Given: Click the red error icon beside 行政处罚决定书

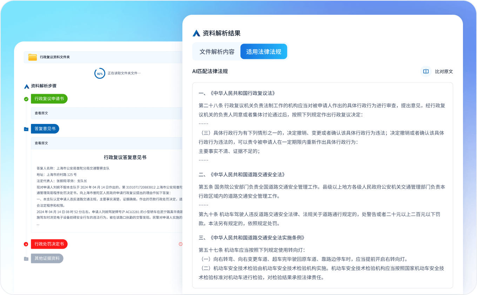Looking at the screenshot, I should (26, 244).
